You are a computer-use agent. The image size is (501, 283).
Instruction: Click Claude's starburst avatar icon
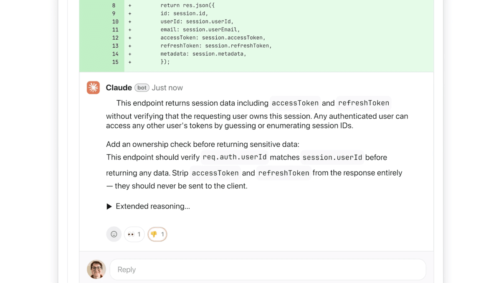tap(93, 87)
